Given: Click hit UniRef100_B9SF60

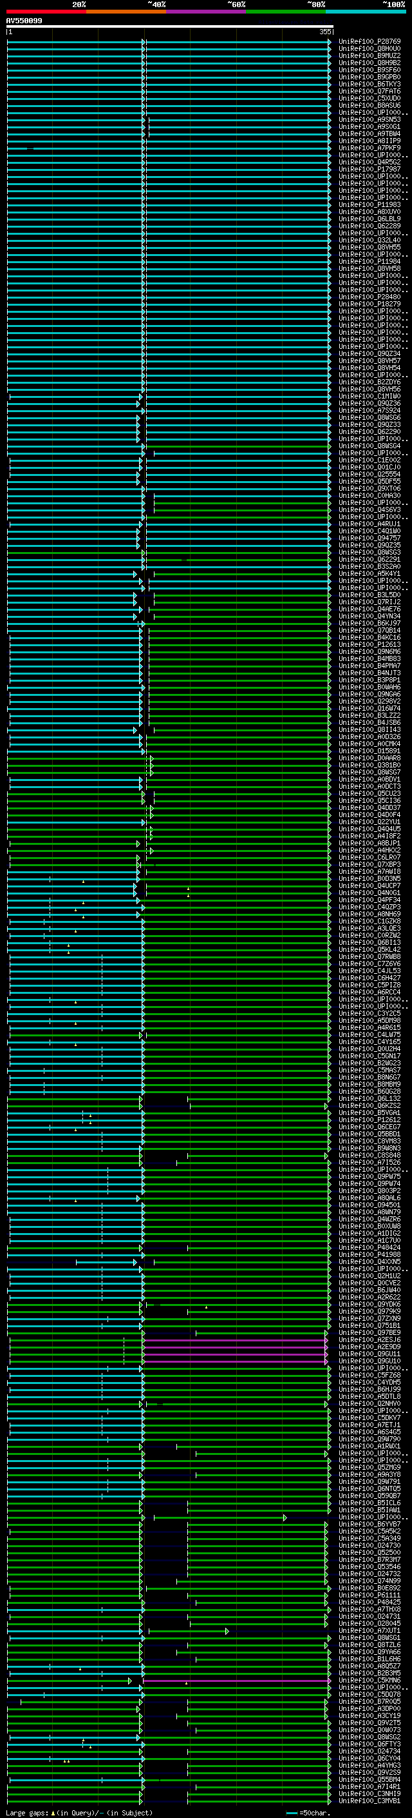Looking at the screenshot, I should pos(370,70).
